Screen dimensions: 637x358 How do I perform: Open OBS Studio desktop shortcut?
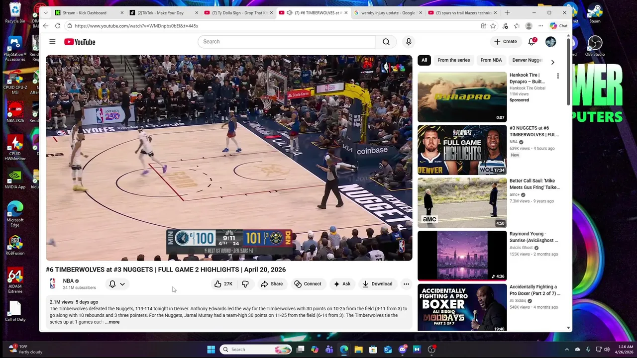[595, 46]
